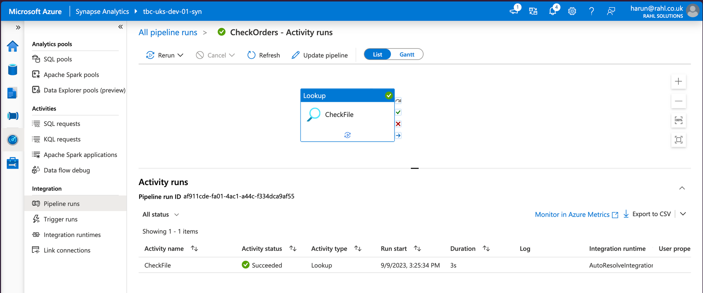Open the Cancel dropdown

(x=215, y=55)
